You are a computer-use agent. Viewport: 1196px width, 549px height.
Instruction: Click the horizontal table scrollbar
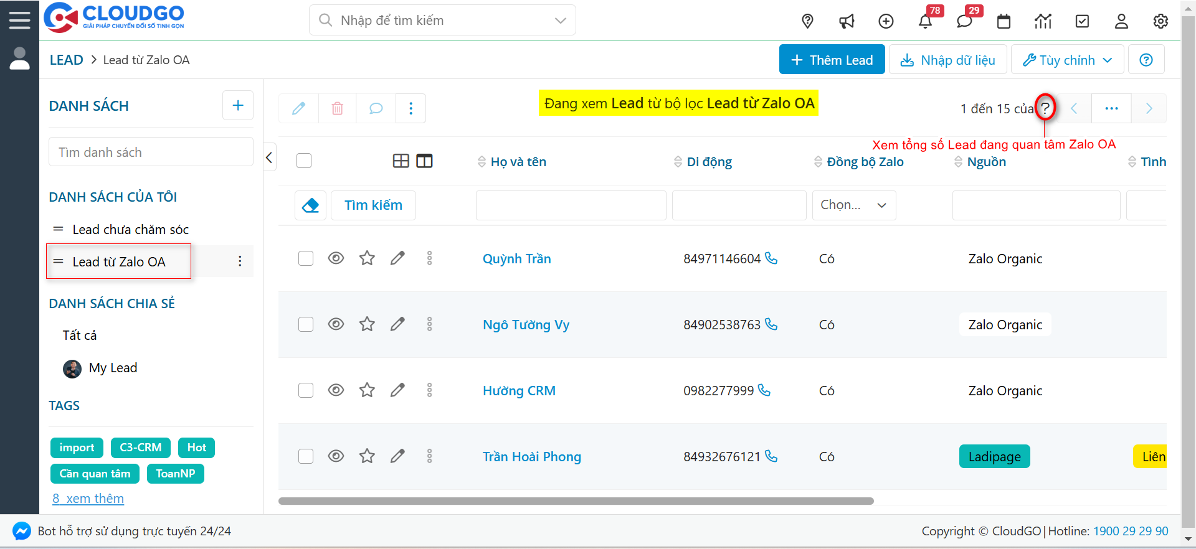576,501
